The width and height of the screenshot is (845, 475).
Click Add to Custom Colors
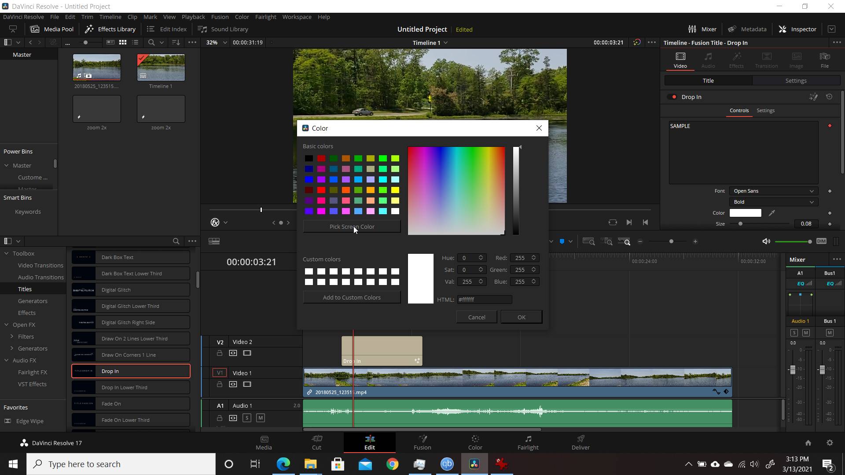352,298
